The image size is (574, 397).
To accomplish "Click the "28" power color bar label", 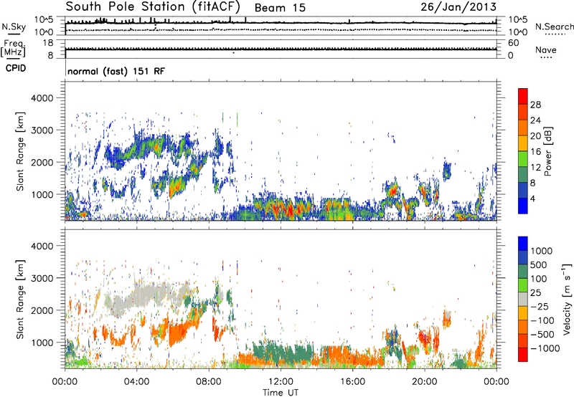I will click(x=535, y=105).
